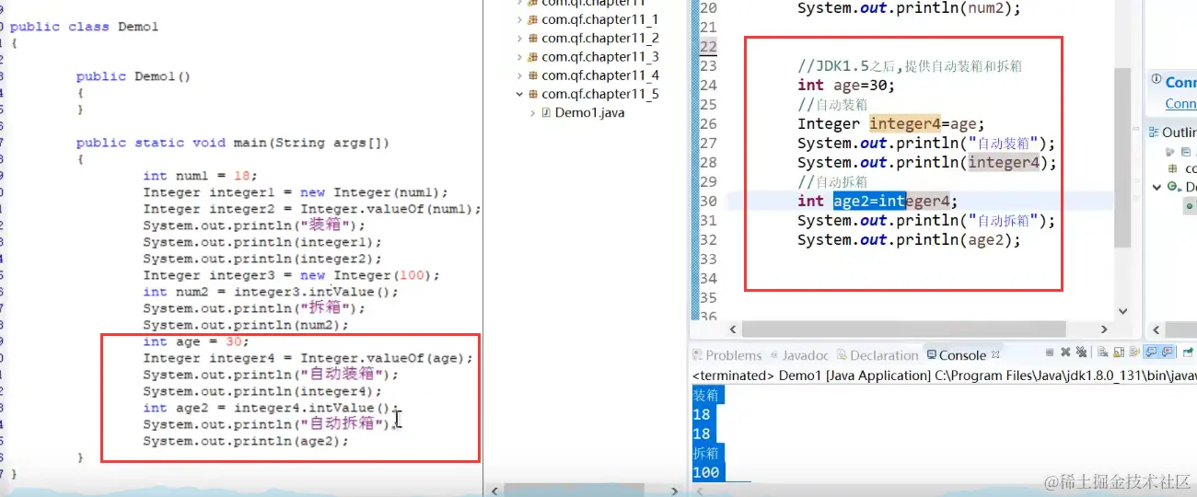Click the editor scrollbar down arrow
The image size is (1197, 497).
tap(1122, 311)
